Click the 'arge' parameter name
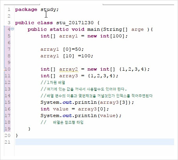Screen dimensions: 178x160 137,29
